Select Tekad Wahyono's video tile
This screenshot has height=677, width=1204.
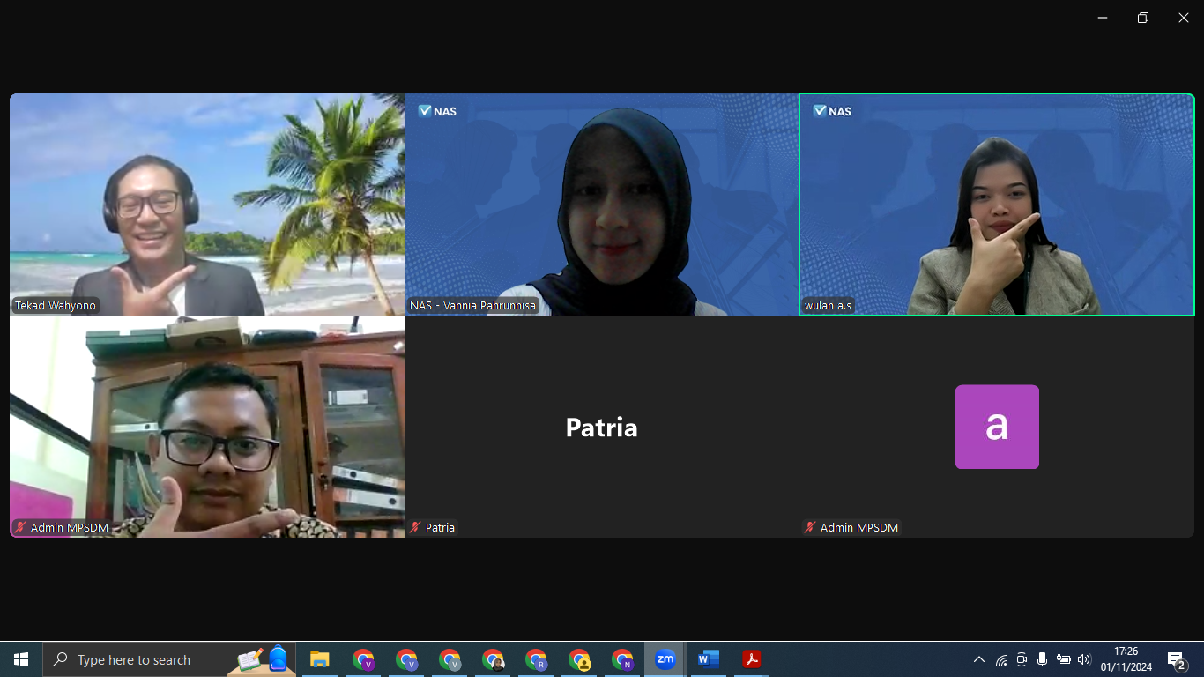tap(207, 205)
